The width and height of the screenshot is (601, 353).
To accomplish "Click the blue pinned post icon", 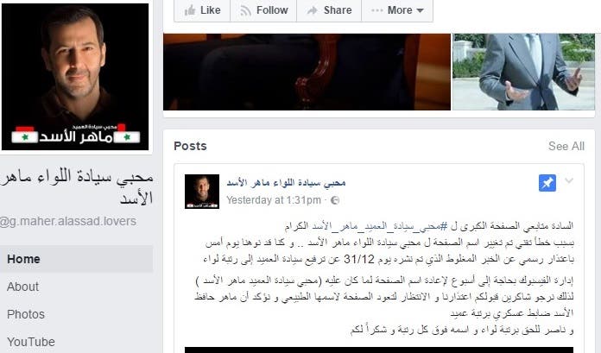I will point(547,183).
